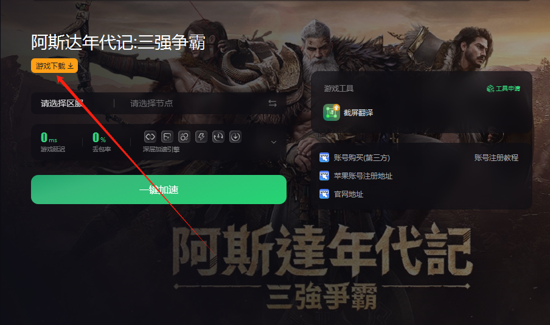This screenshot has width=550, height=325.
Task: Open the 请选择节点 node selector
Action: coord(151,103)
